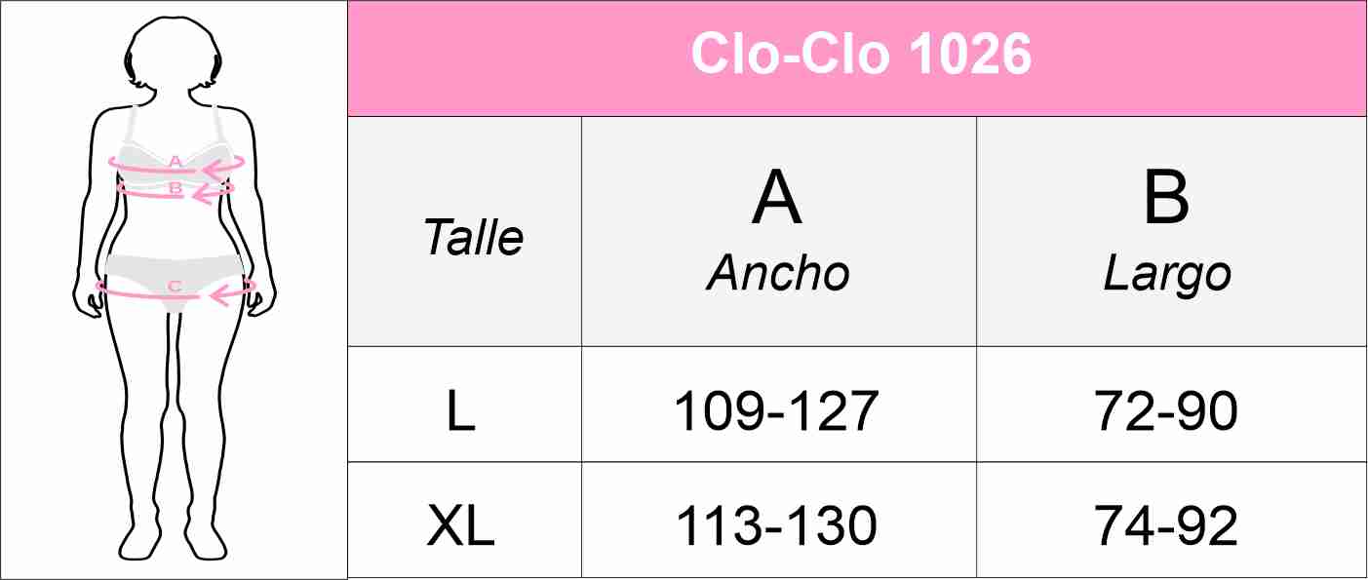Click the 113-130 width value
This screenshot has height=580, width=1368.
[x=777, y=528]
